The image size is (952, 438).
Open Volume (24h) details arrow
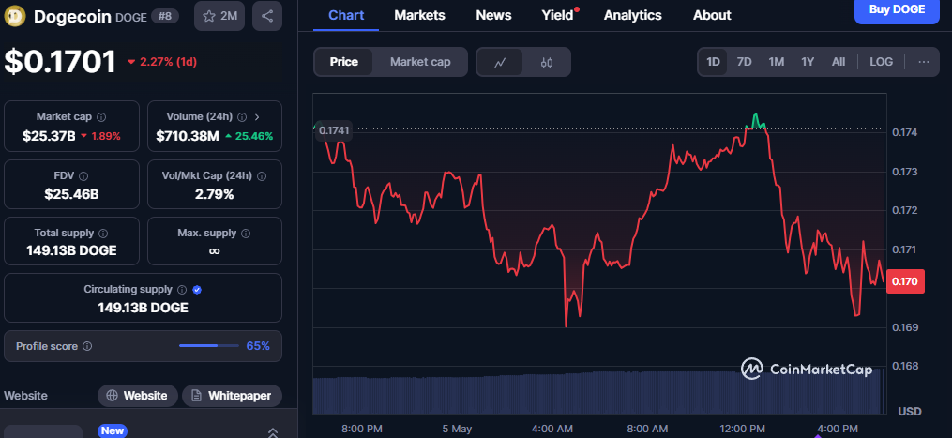(x=257, y=116)
